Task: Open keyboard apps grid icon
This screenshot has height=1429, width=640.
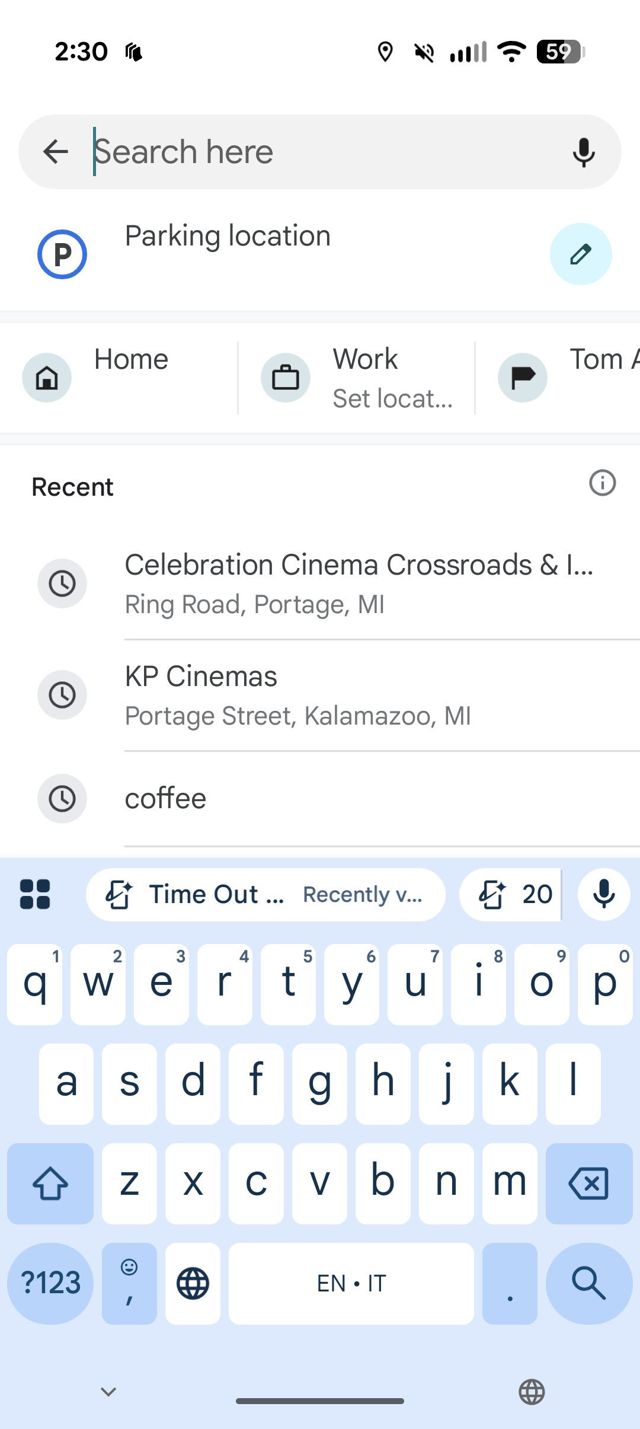Action: click(35, 894)
